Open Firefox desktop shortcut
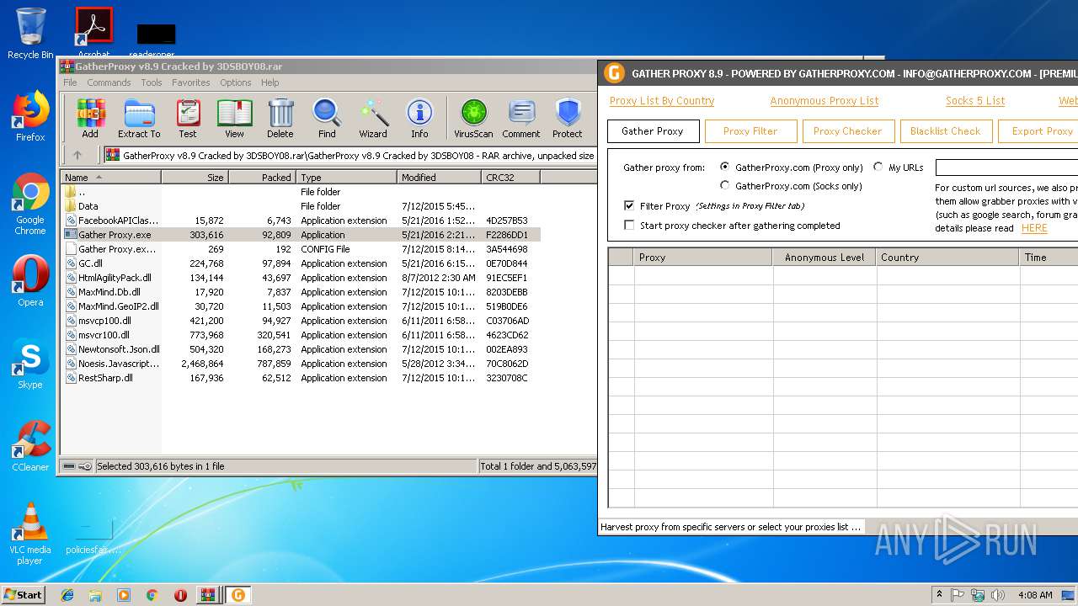Viewport: 1078px width, 606px height. point(30,116)
